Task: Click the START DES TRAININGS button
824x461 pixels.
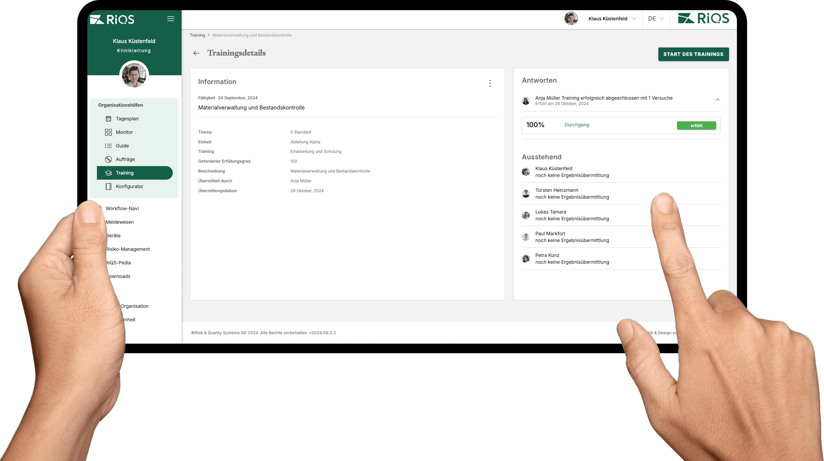Action: [693, 54]
